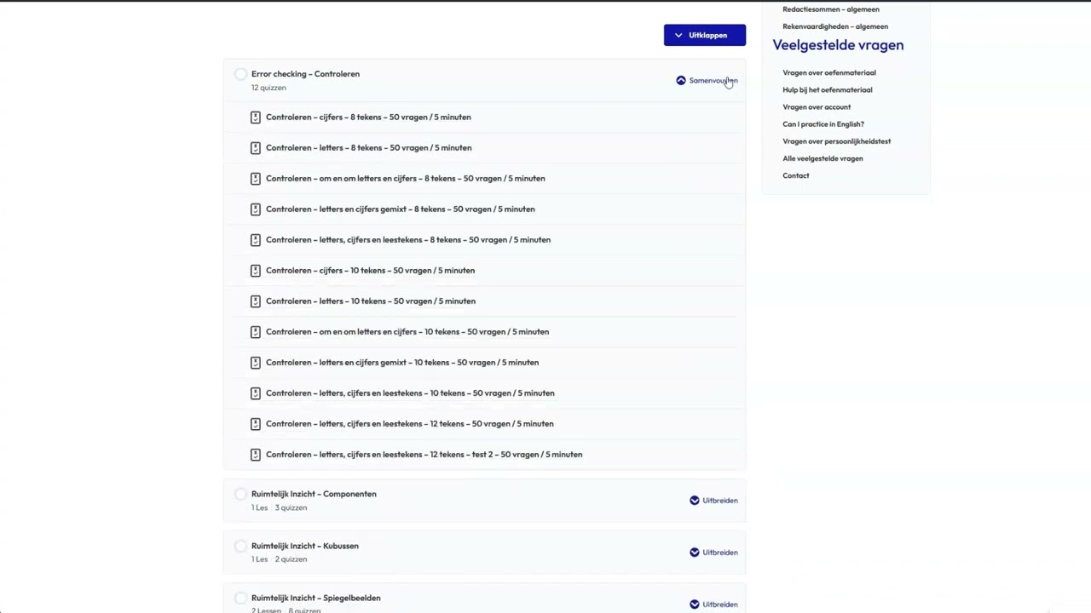Open Vragen over oefenmateriaal link
This screenshot has width=1091, height=613.
829,73
